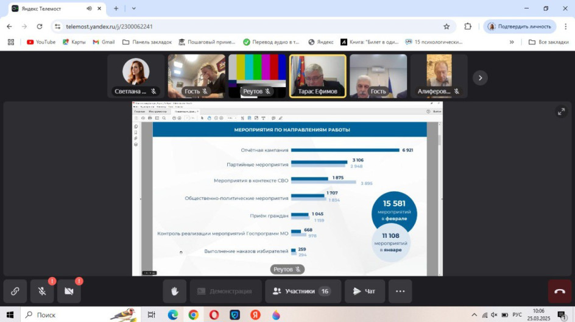Screen dimensions: 575x322
Task: Toggle input language РУС in tray
Action: coord(517,315)
